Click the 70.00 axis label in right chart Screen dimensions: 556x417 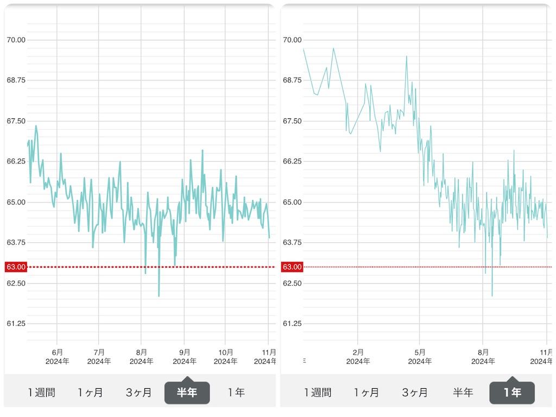pos(292,40)
